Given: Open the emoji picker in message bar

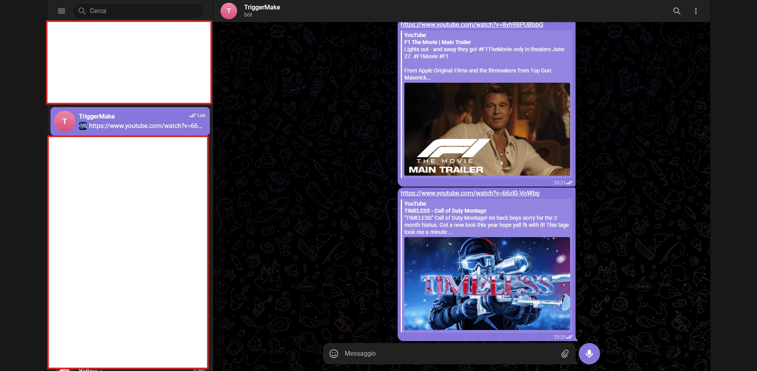Looking at the screenshot, I should (x=334, y=354).
